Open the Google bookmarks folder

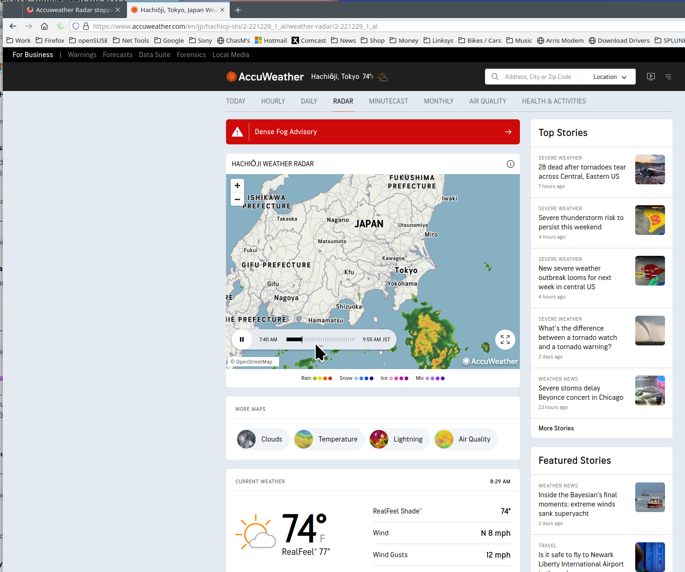tap(169, 40)
